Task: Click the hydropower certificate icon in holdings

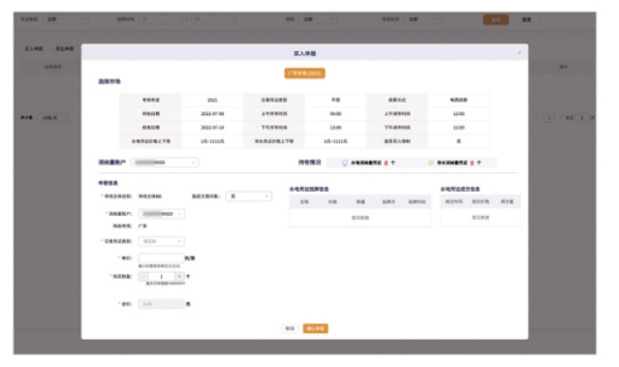Action: 345,163
